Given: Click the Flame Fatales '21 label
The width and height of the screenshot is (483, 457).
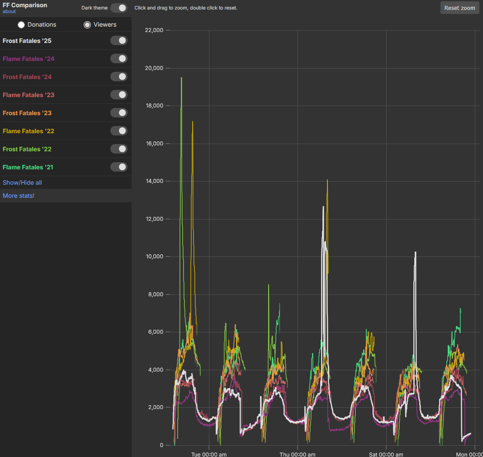Looking at the screenshot, I should pos(28,168).
